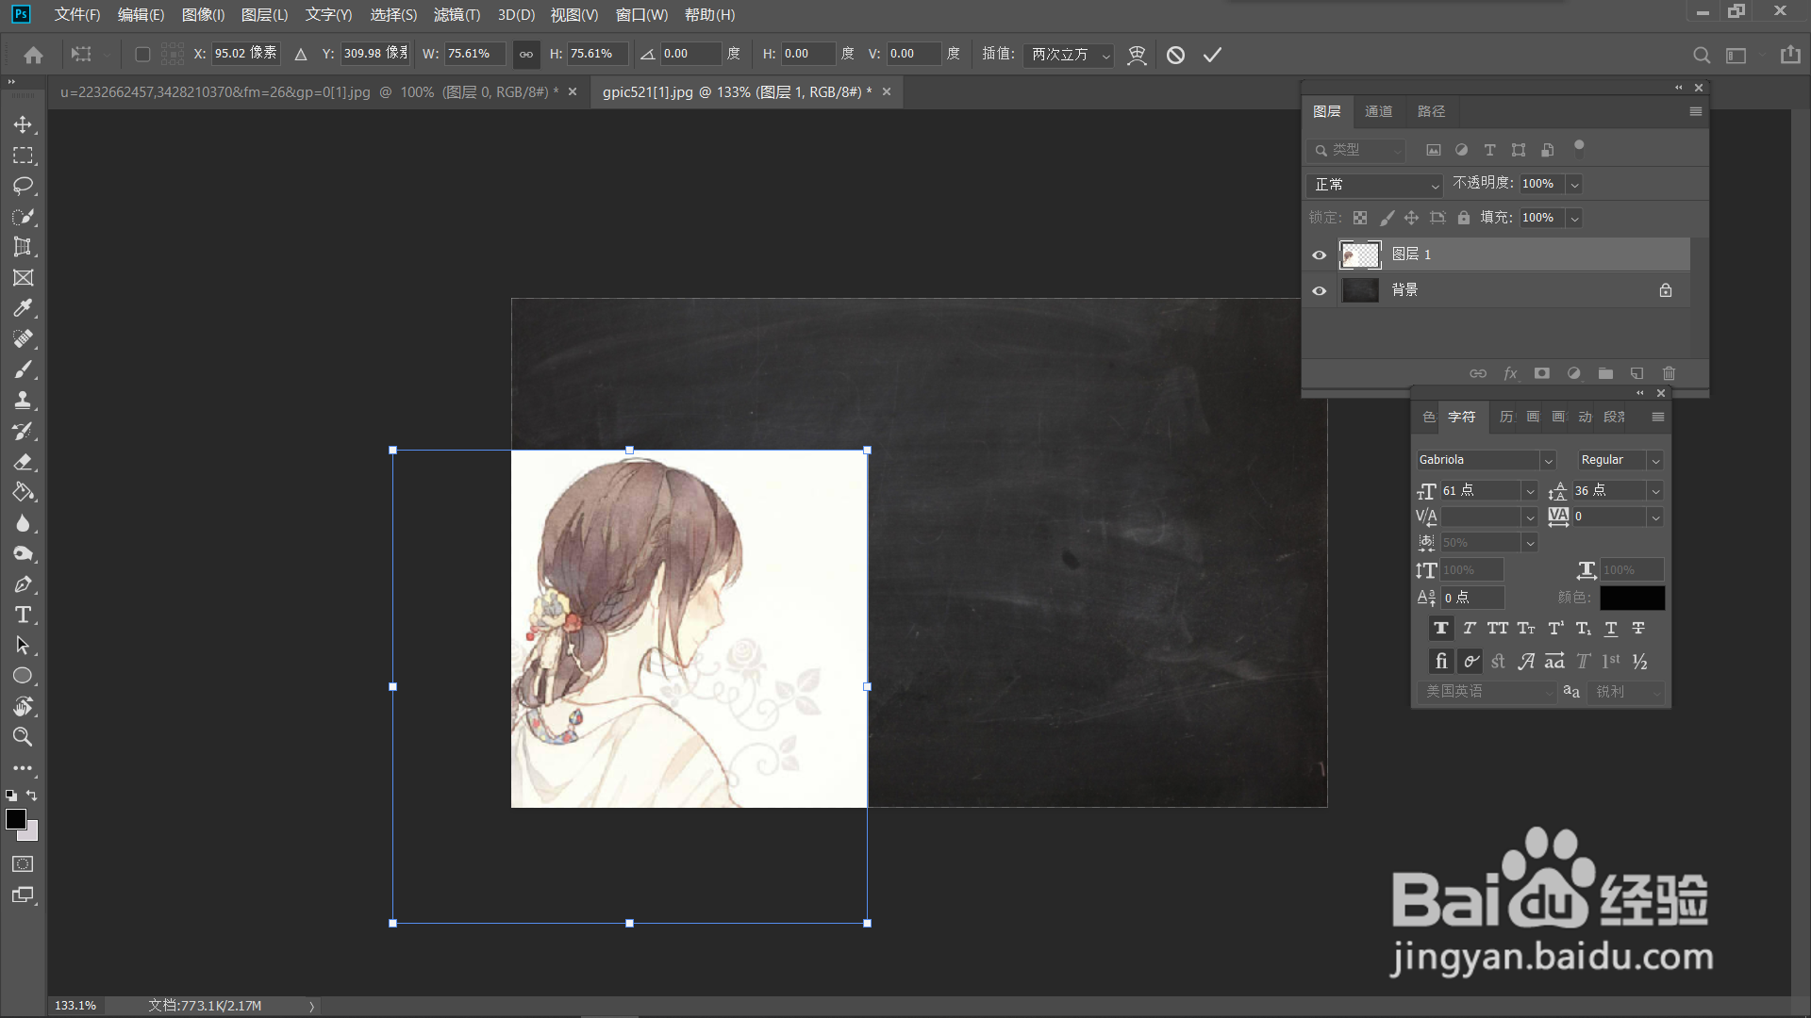Add layer mask in Layers panel
Screen dimensions: 1811x1018
tap(1541, 373)
